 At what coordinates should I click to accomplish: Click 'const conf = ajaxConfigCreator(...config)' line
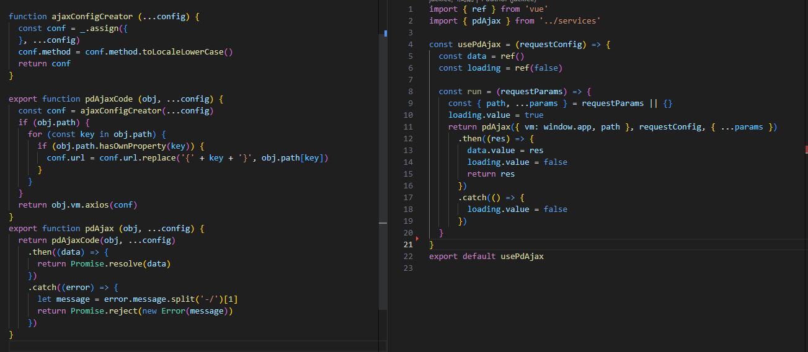(x=116, y=111)
